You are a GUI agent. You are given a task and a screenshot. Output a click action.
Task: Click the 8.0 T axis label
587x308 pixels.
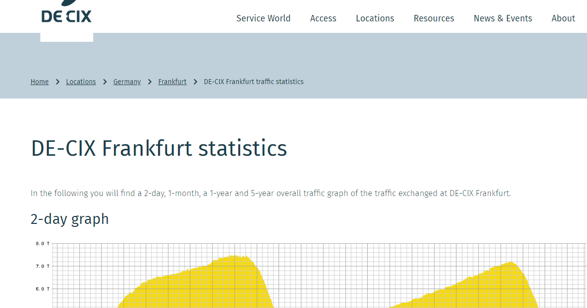point(43,244)
